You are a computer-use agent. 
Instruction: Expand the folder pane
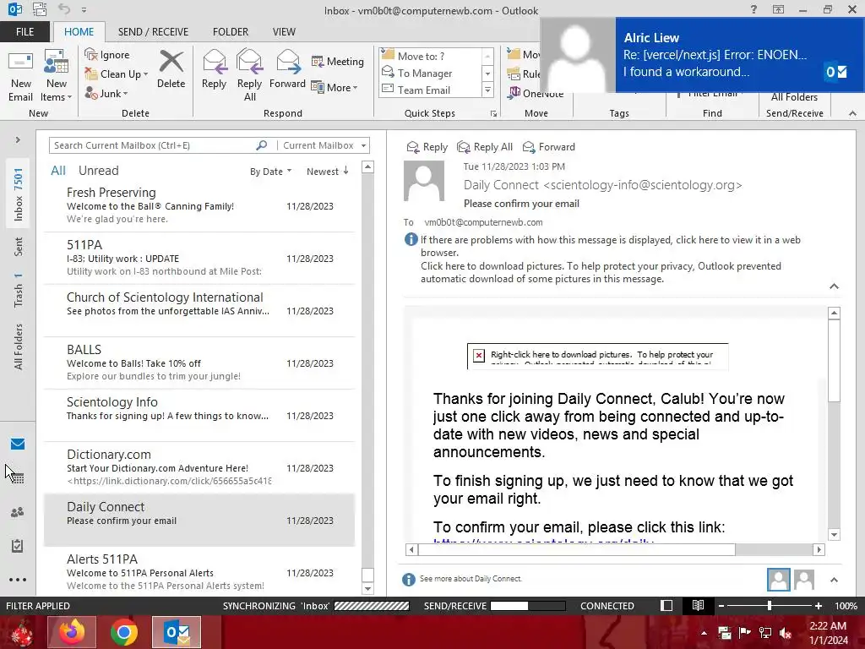click(18, 139)
